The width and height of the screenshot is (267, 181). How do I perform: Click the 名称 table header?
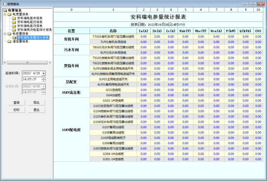pyautogui.click(x=113, y=31)
